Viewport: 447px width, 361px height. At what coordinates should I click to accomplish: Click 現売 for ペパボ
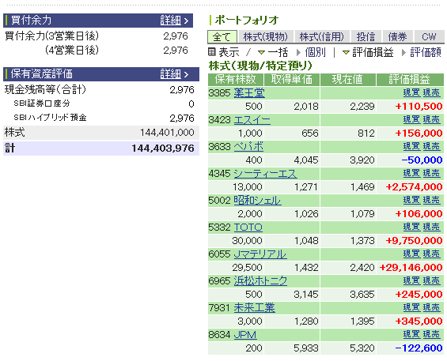(431, 146)
